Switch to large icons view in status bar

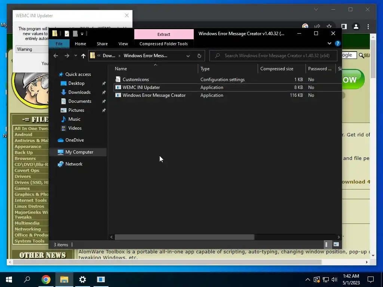click(x=336, y=244)
